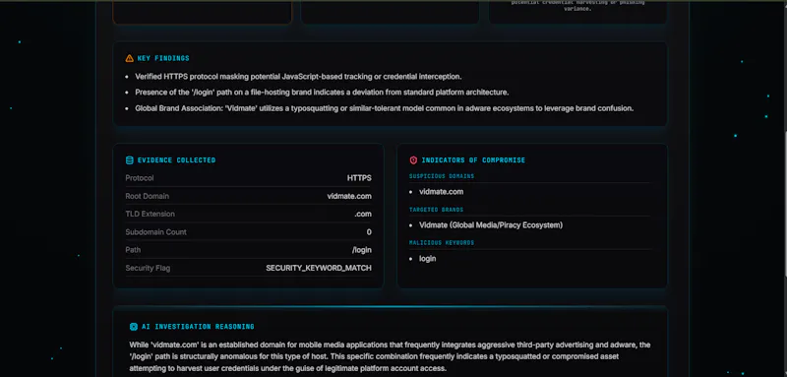Click the /login path value

362,250
